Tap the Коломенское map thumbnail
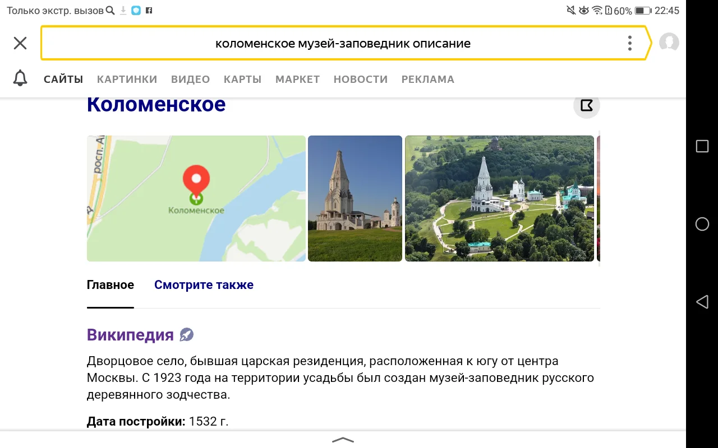The image size is (718, 448). pyautogui.click(x=196, y=198)
